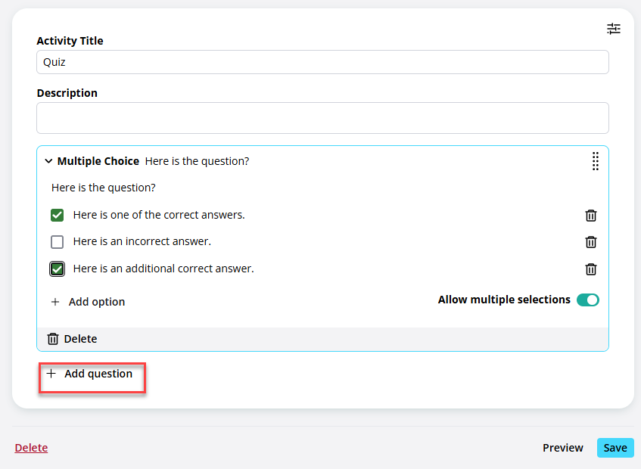Delete the first correct answer option

point(591,216)
